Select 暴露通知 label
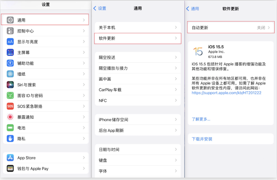Image resolution: width=277 pixels, height=180 pixels. pos(25,117)
